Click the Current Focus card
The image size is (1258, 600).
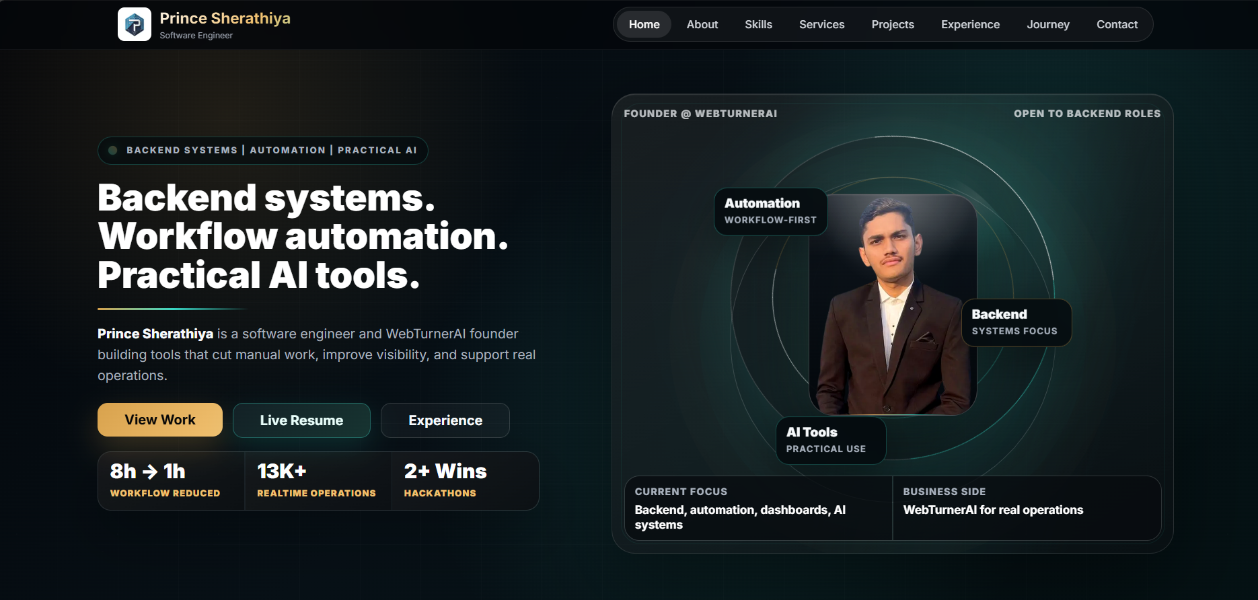tap(758, 508)
